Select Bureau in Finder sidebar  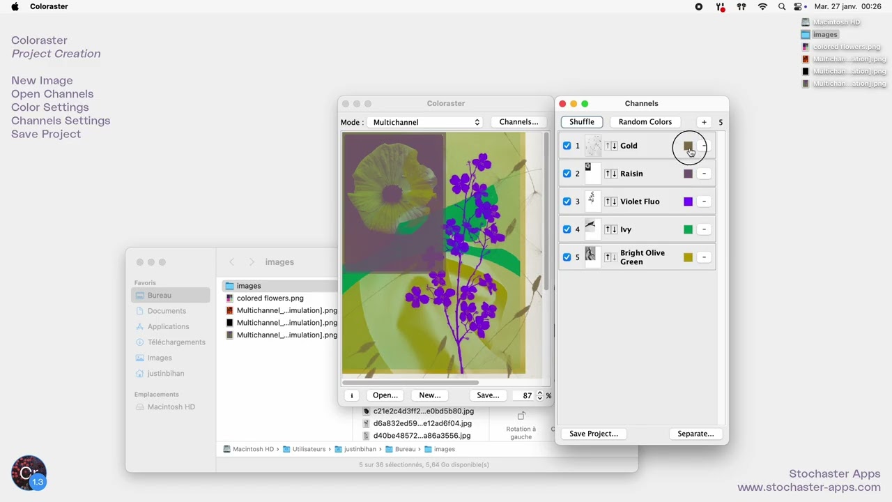[x=171, y=295]
